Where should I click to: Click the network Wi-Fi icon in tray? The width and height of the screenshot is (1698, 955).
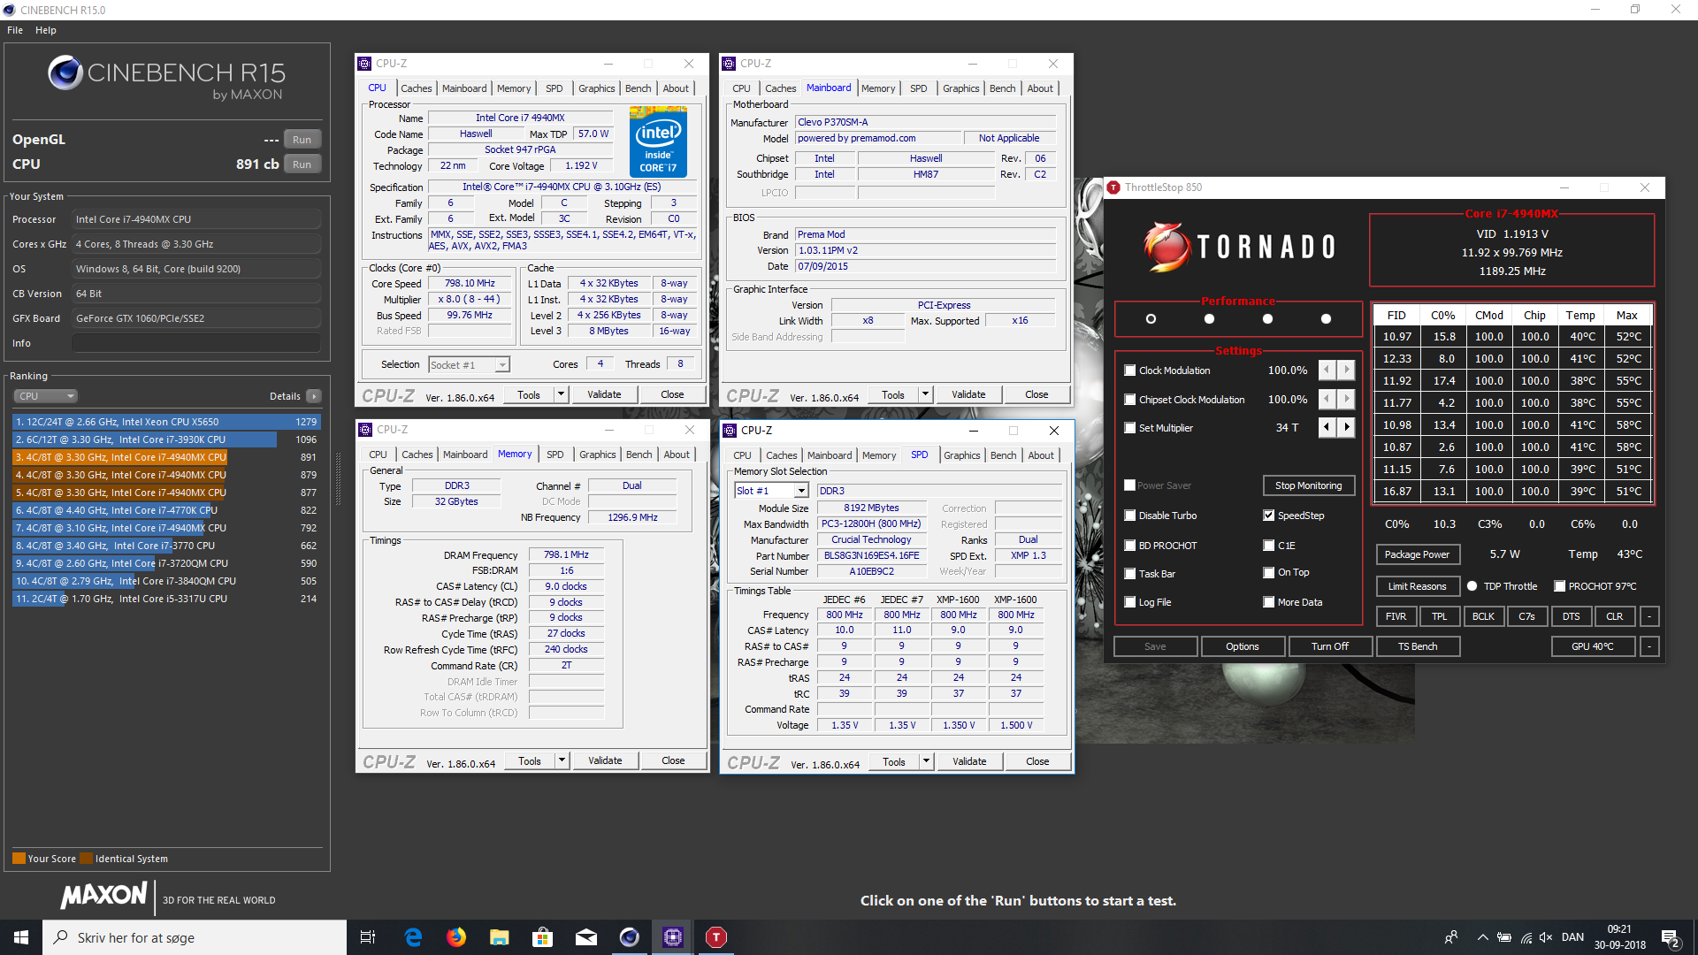pos(1526,937)
